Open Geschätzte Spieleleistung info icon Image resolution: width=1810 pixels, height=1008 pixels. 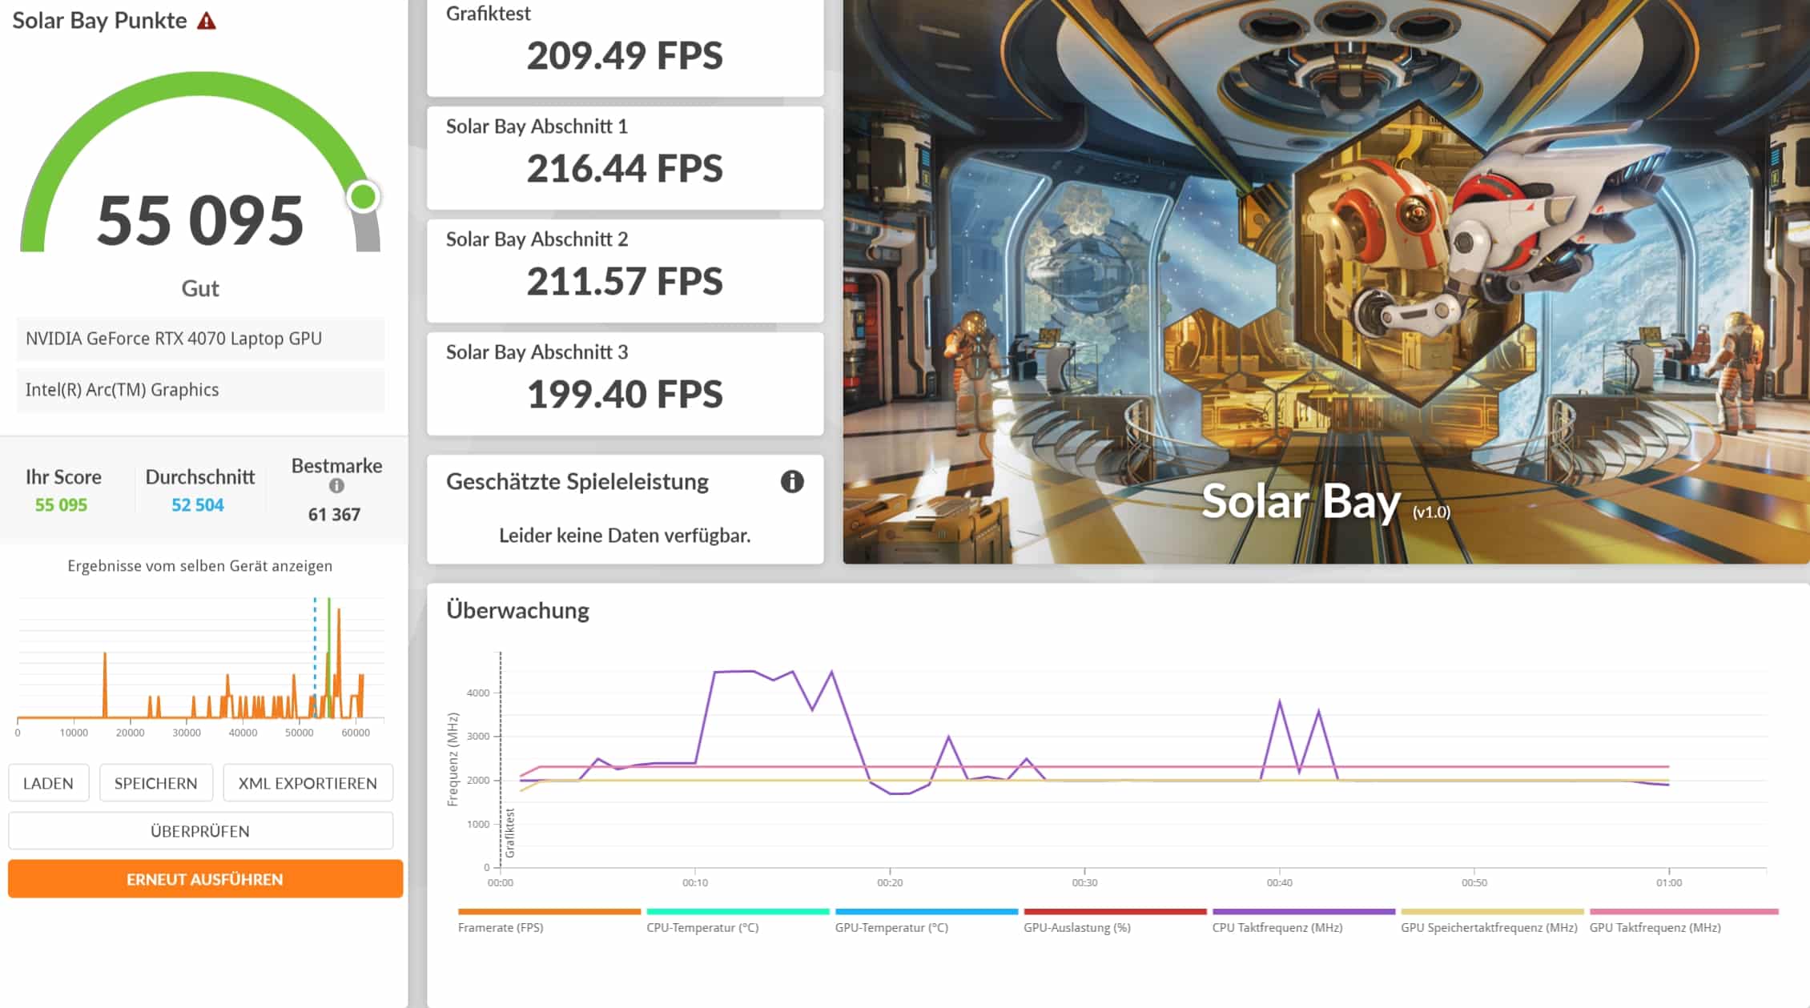point(791,481)
